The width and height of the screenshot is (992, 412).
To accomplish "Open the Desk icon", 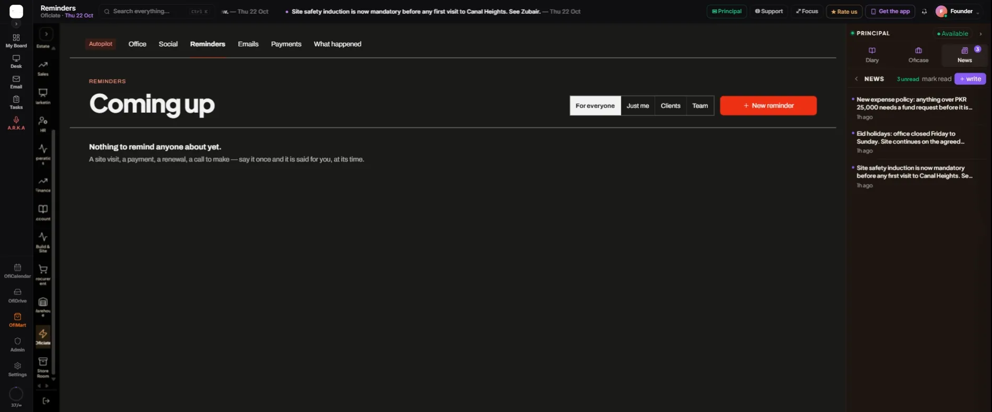I will point(16,62).
